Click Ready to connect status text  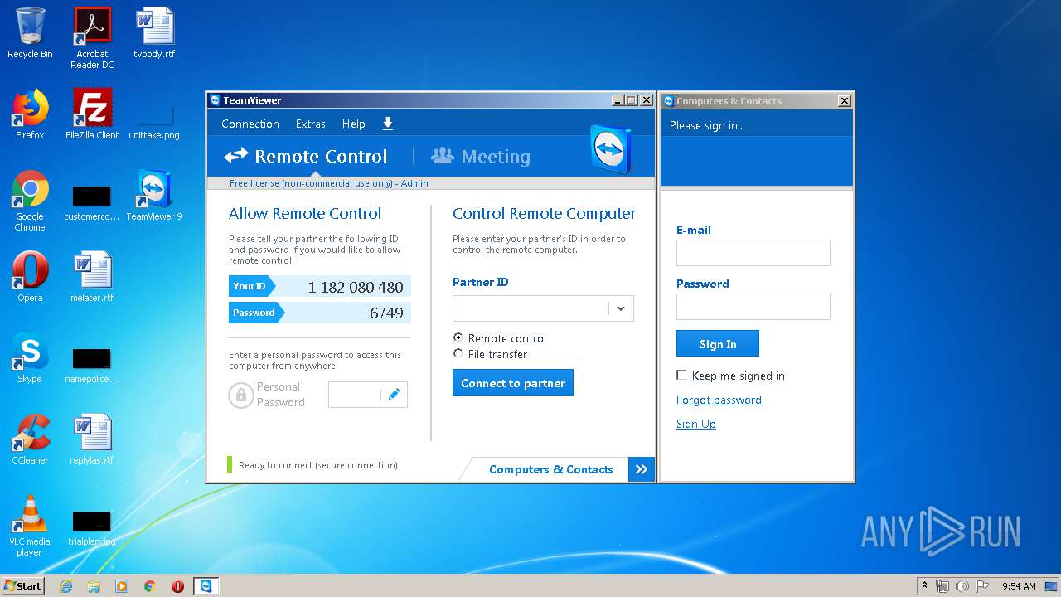click(x=318, y=465)
